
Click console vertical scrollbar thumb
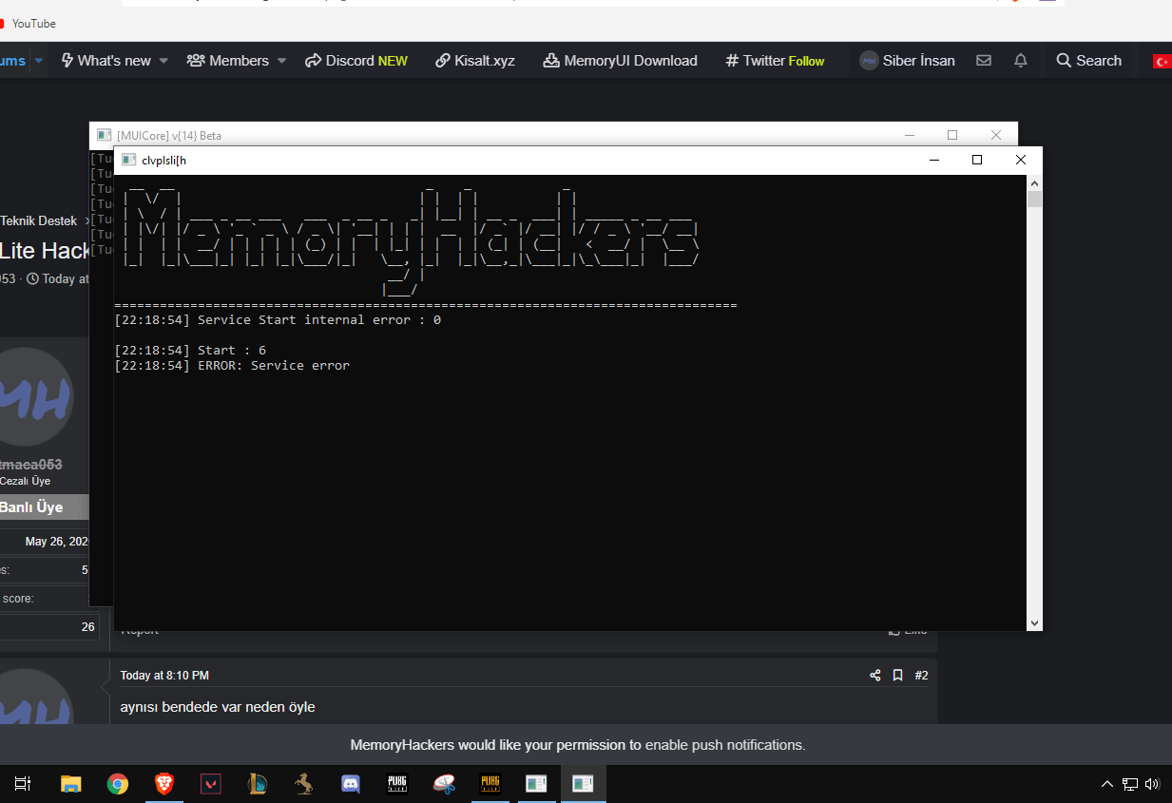pos(1034,199)
